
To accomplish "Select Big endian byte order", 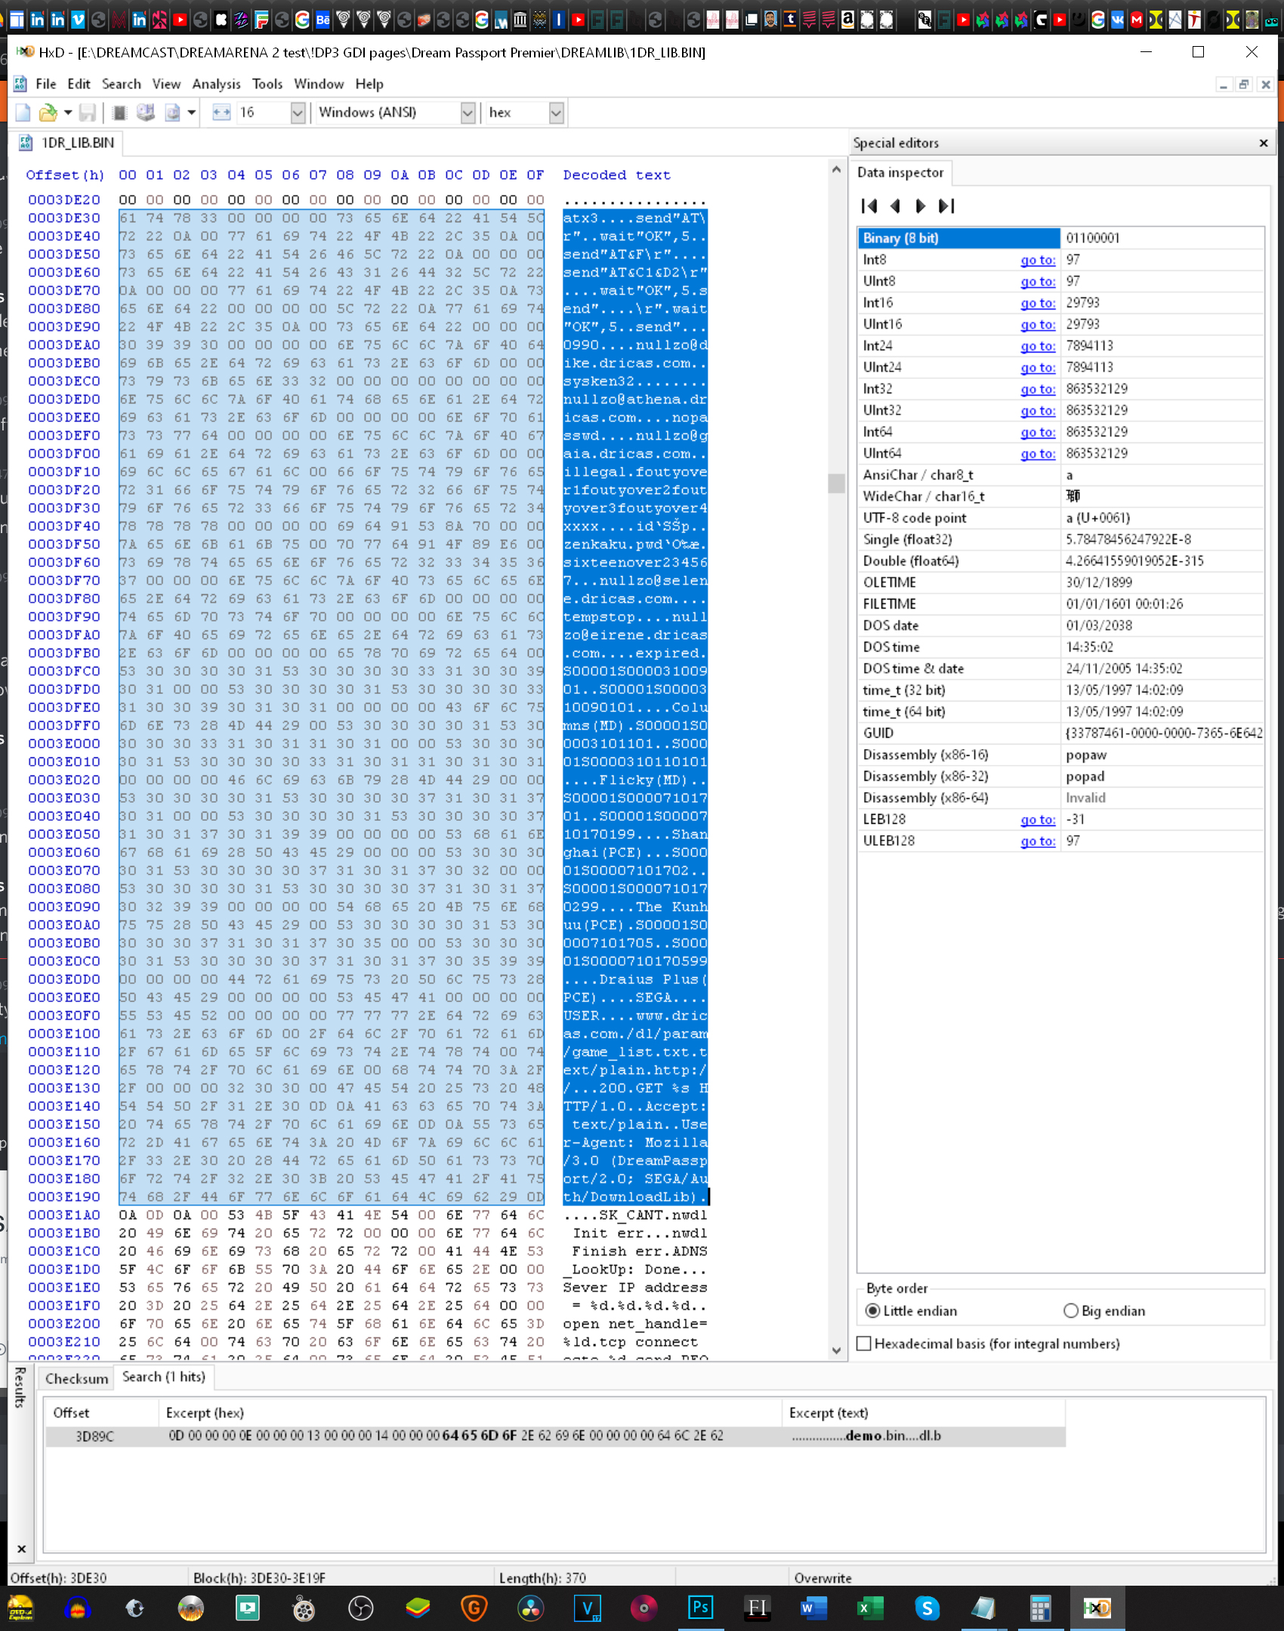I will pyautogui.click(x=1105, y=1311).
